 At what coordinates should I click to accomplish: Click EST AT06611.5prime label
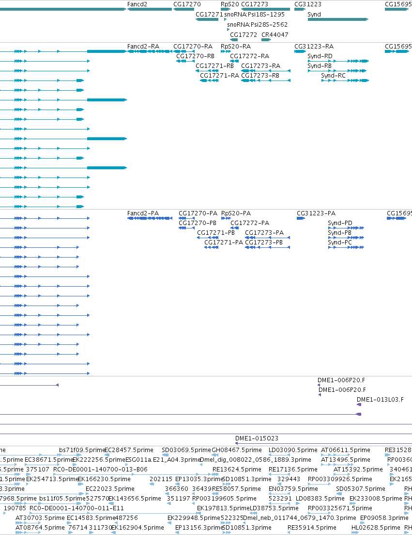click(x=346, y=450)
